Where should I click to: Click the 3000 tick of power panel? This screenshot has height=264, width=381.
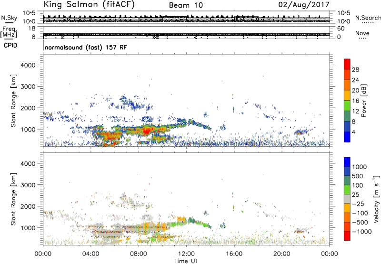coord(28,87)
